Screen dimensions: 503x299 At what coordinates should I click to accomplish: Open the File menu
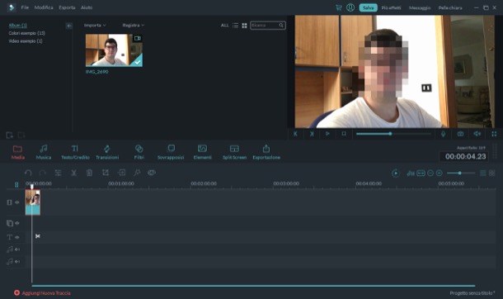pos(25,7)
